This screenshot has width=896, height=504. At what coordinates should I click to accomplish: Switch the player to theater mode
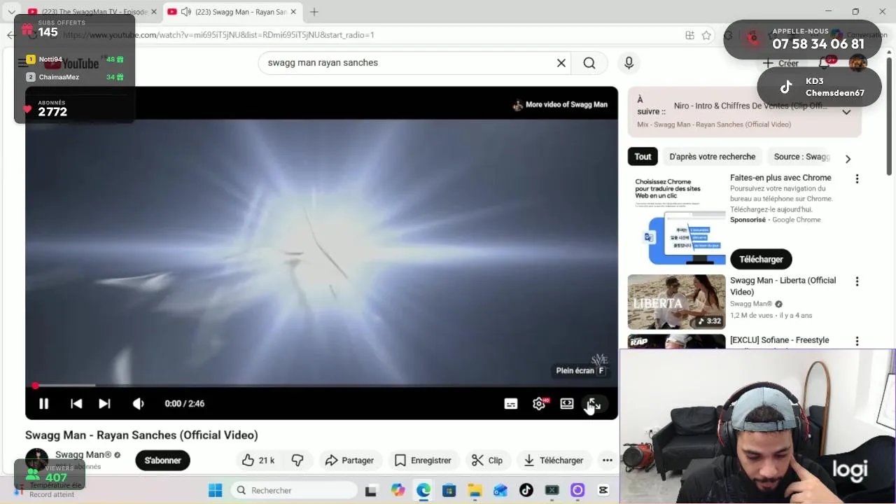coord(567,404)
